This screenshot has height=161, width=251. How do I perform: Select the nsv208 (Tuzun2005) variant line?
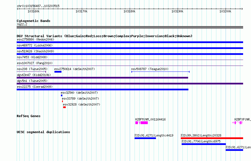31,72
